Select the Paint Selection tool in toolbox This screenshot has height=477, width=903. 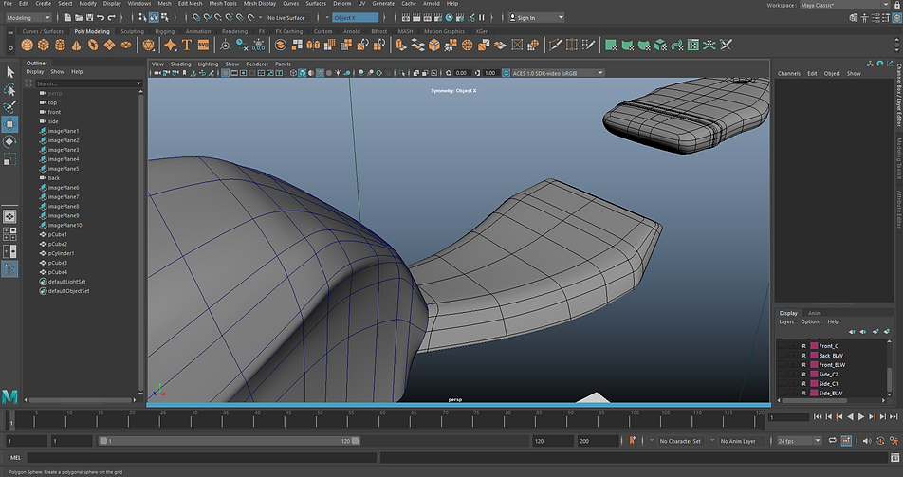pos(9,106)
